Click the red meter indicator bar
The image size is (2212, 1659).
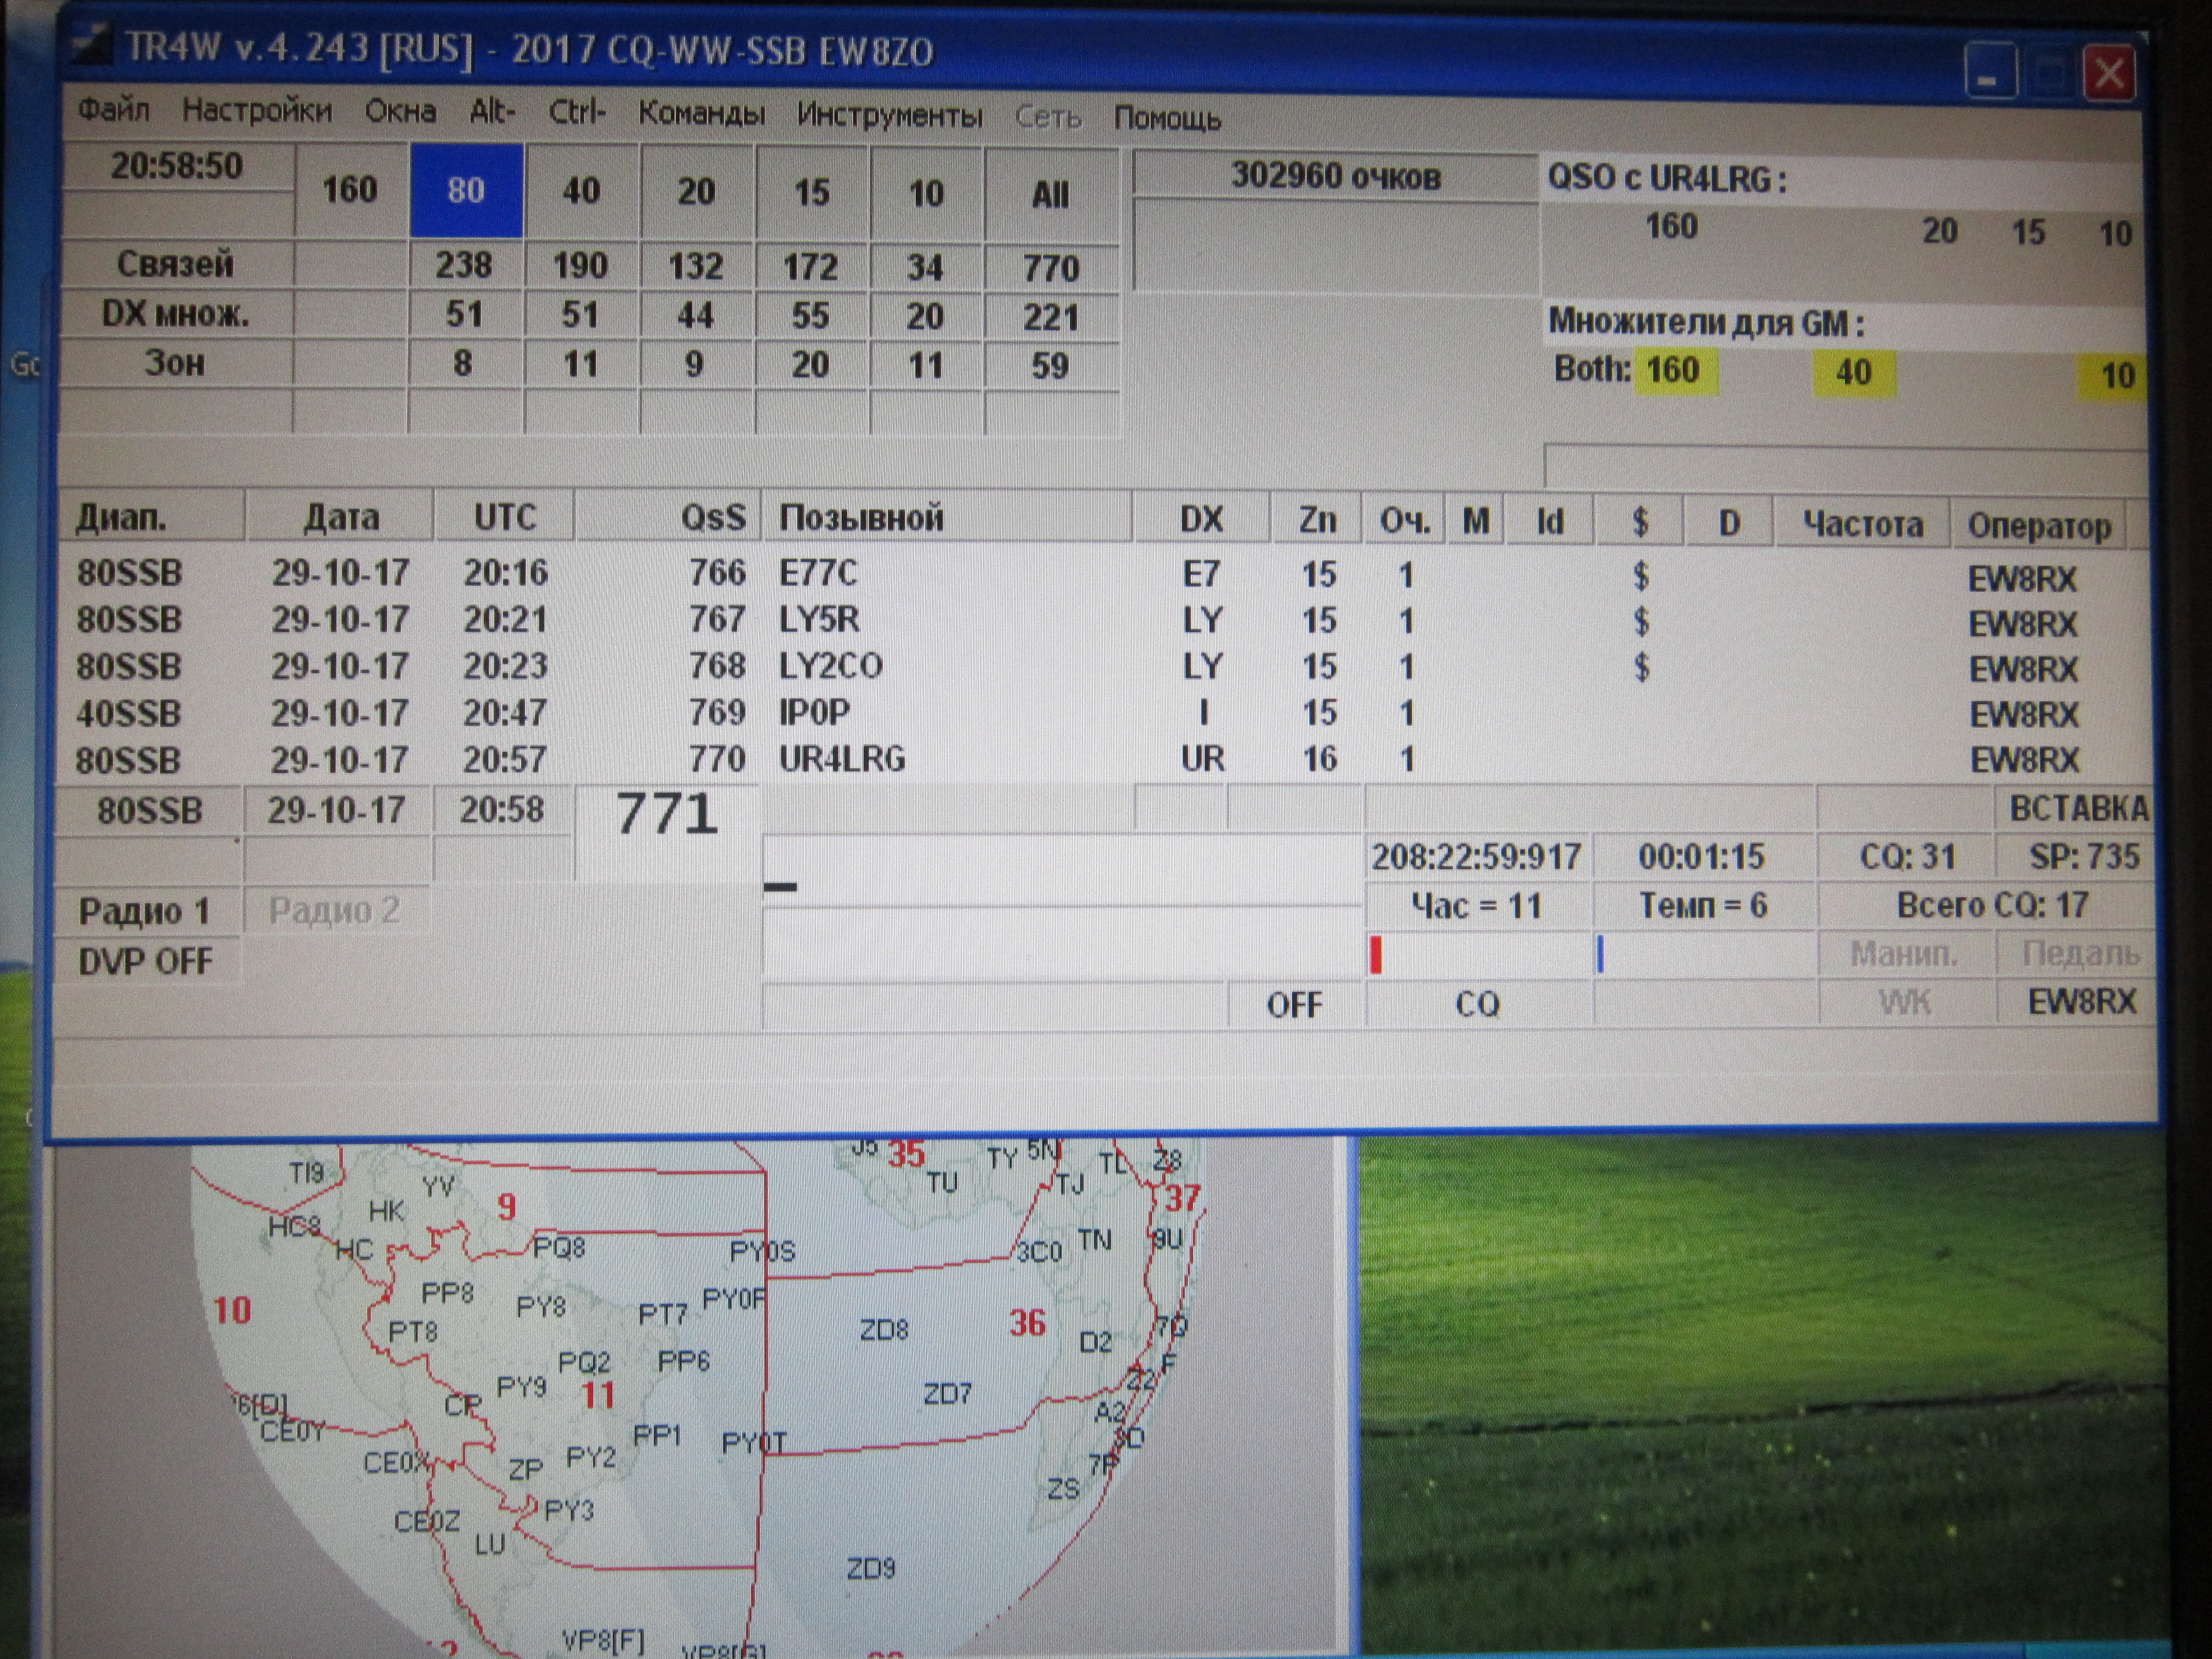1376,954
